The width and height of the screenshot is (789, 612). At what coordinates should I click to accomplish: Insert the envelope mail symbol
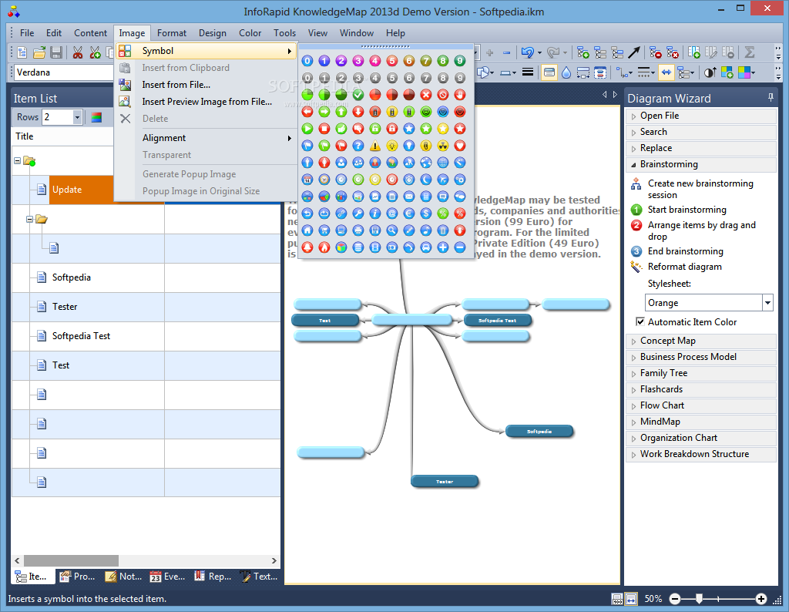point(409,197)
